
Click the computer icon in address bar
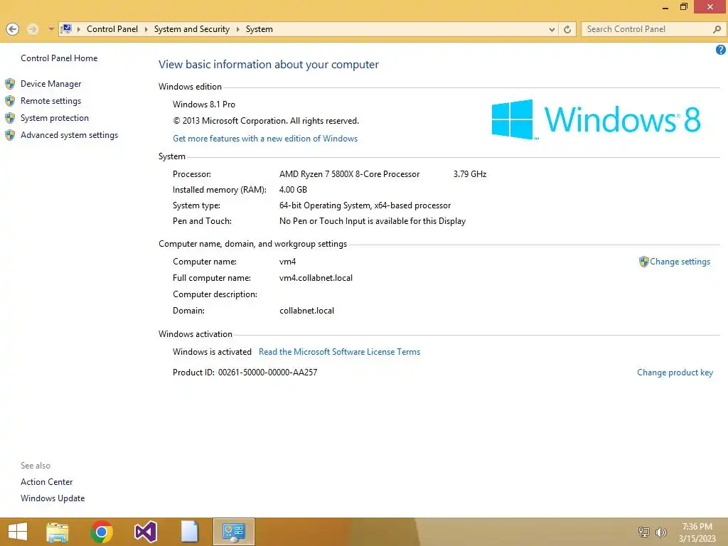pyautogui.click(x=66, y=28)
